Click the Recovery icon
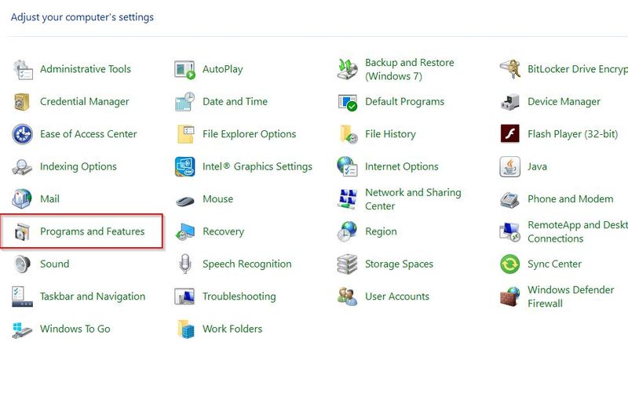628x404 pixels. click(185, 232)
